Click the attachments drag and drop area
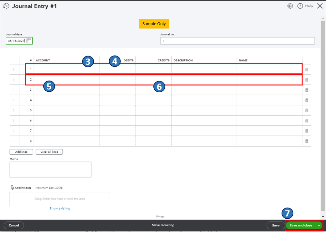The height and width of the screenshot is (232, 326). point(60,199)
